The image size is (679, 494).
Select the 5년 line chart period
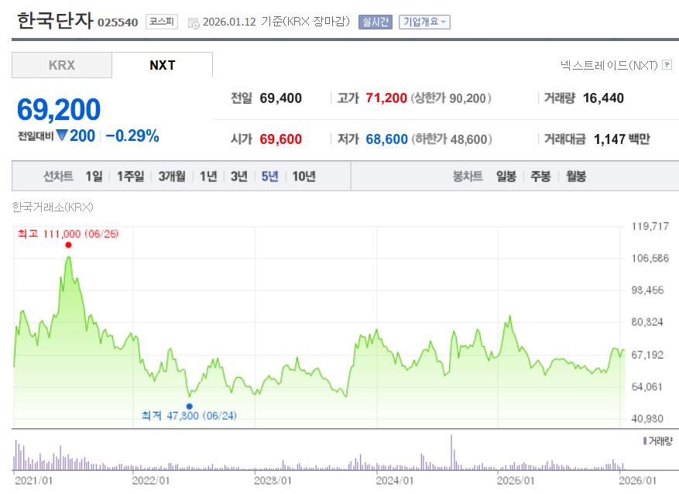click(x=269, y=177)
